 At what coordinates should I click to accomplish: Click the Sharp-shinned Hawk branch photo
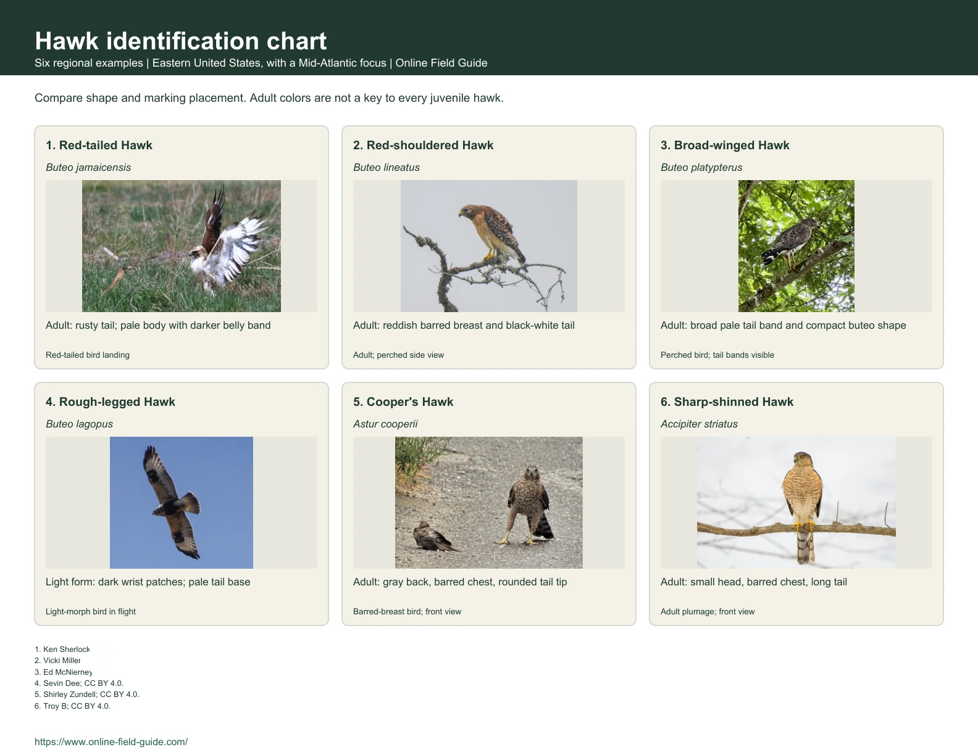[x=796, y=503]
